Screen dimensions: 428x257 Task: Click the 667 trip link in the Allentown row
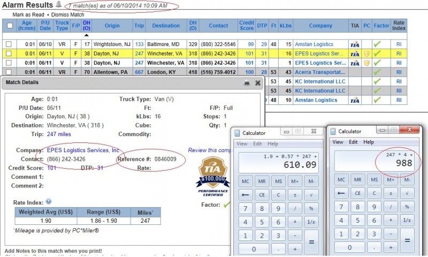pos(139,72)
